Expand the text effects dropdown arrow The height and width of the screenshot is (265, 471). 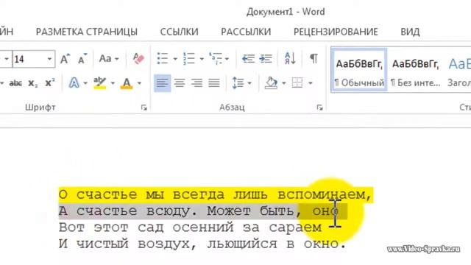click(85, 83)
